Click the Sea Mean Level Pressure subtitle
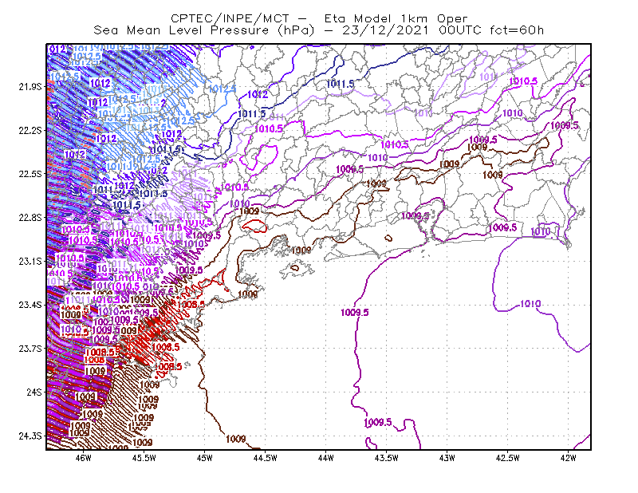This screenshot has height=493, width=638. pyautogui.click(x=318, y=30)
